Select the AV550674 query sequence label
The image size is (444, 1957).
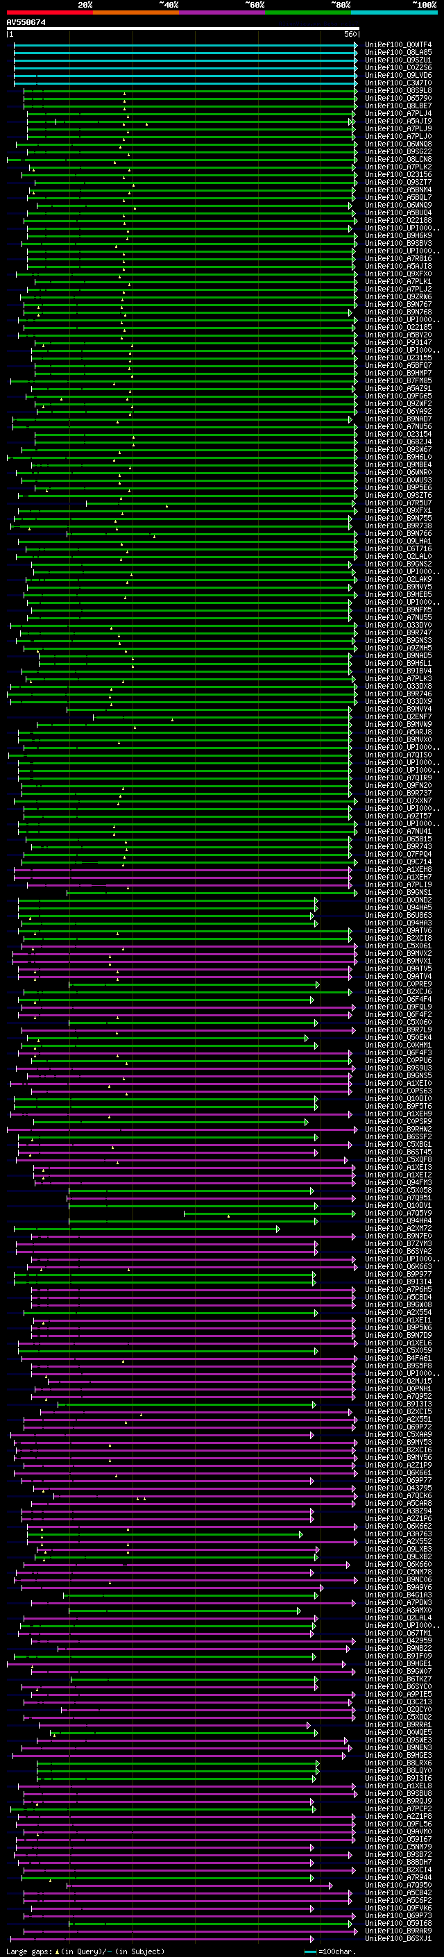point(26,22)
